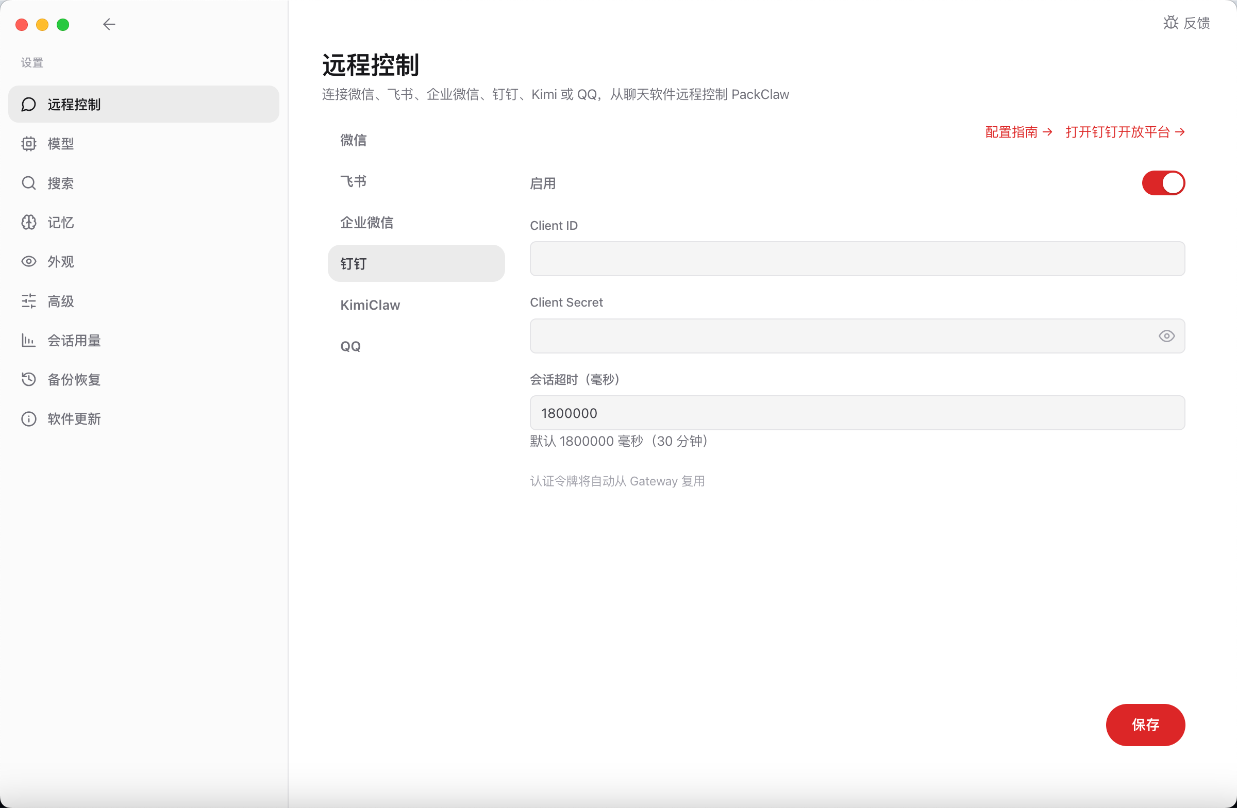Screen dimensions: 1237x808
Task: Focus the Client Secret input field
Action: tap(857, 336)
